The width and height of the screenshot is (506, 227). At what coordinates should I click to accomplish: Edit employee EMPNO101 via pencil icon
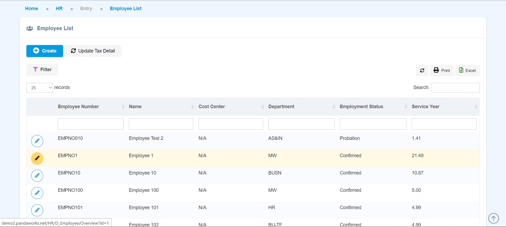37,210
